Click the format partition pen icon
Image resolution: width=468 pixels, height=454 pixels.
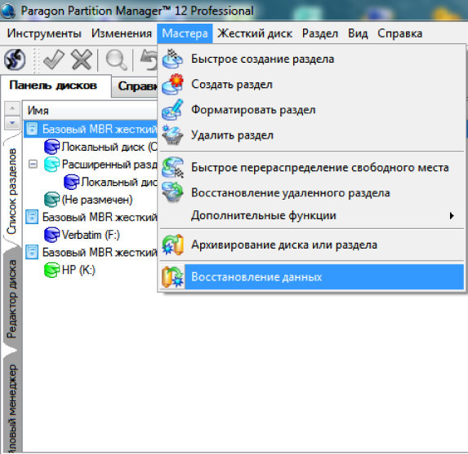172,110
